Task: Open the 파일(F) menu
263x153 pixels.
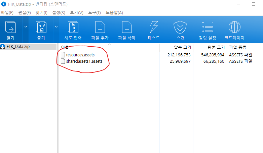Action: click(x=7, y=12)
